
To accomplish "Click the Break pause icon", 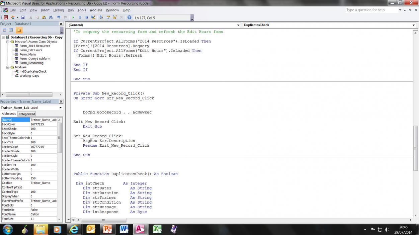I will click(x=80, y=17).
